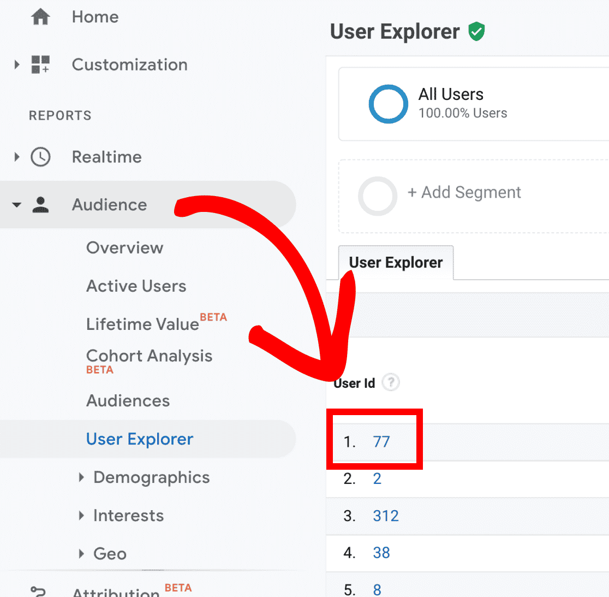Open the Demographics submenu

pos(152,477)
